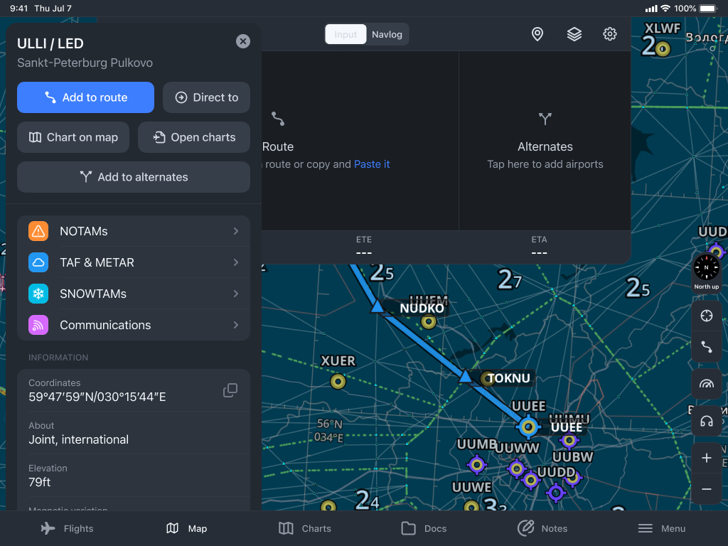Tap the headset audio icon
This screenshot has width=728, height=546.
coord(706,421)
